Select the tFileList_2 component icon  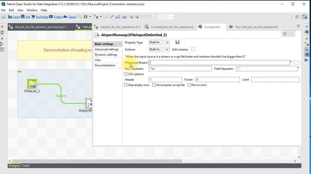32,84
